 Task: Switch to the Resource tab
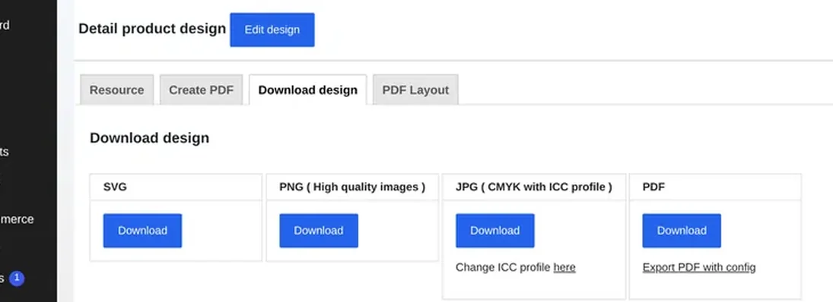click(x=117, y=90)
